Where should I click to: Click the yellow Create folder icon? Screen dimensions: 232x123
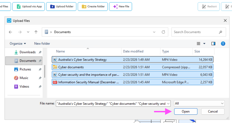point(84,6)
